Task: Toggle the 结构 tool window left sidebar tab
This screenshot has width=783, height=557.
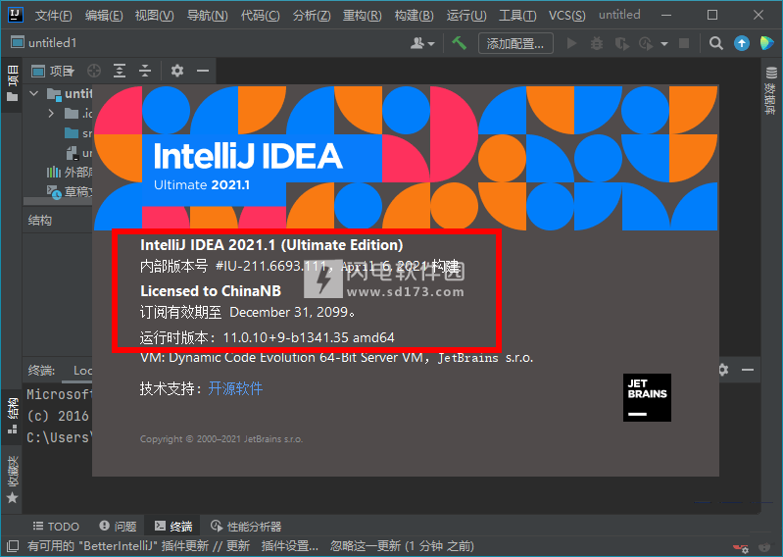Action: [13, 416]
